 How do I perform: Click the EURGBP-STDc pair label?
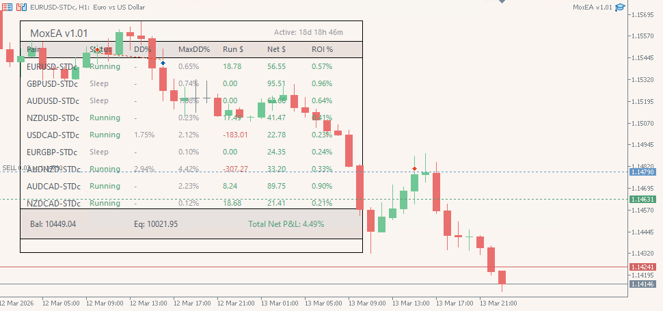[52, 152]
